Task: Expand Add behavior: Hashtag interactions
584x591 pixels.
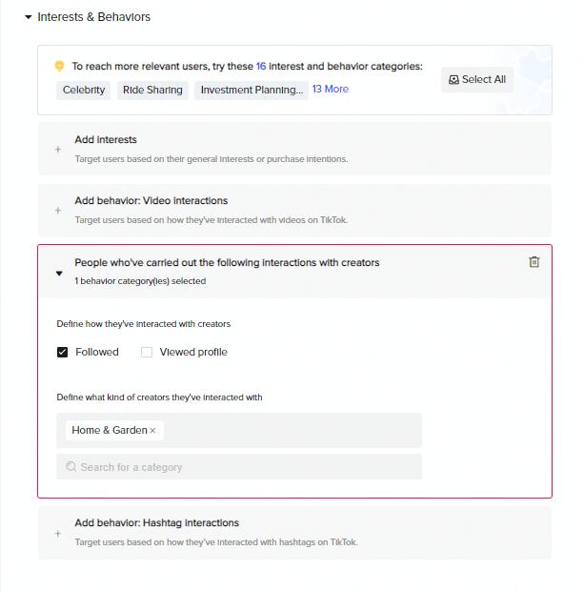Action: point(294,533)
